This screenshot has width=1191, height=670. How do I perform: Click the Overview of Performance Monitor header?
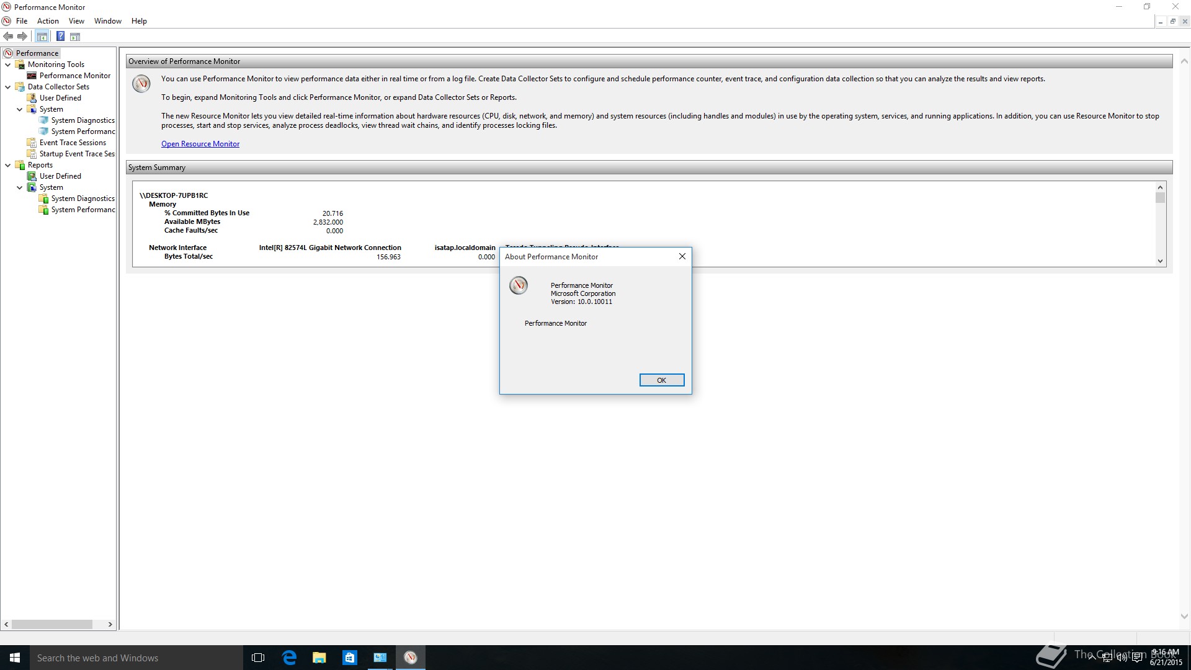click(x=649, y=61)
